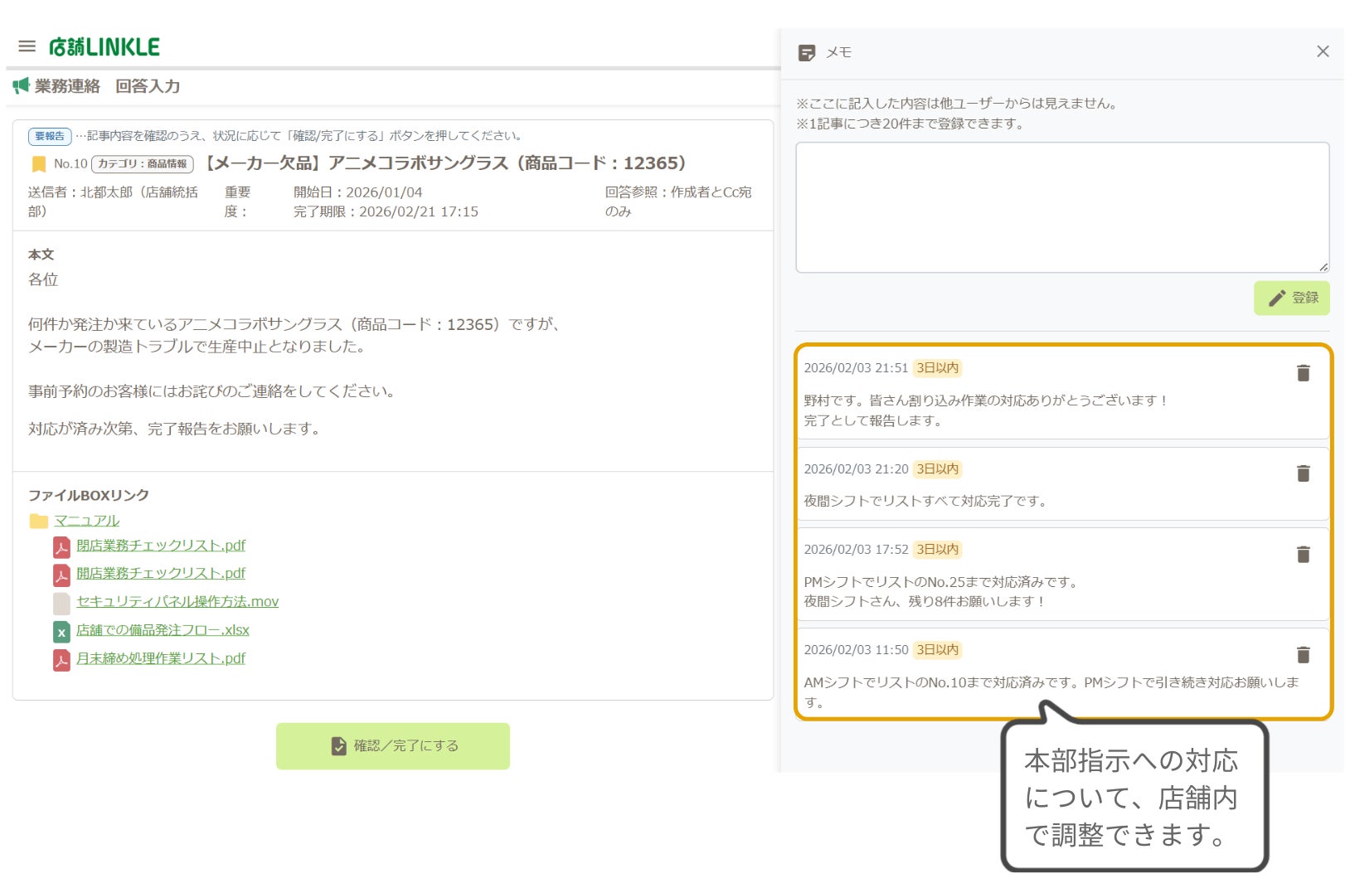The image size is (1350, 888).
Task: Toggle the yellow bookmark on No.10
Action: [38, 164]
